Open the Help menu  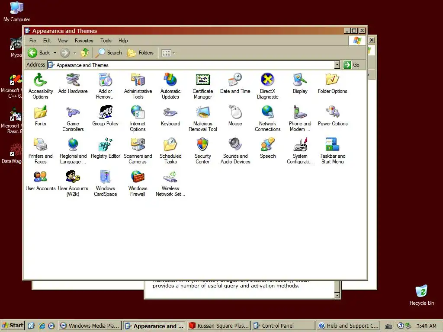click(123, 41)
